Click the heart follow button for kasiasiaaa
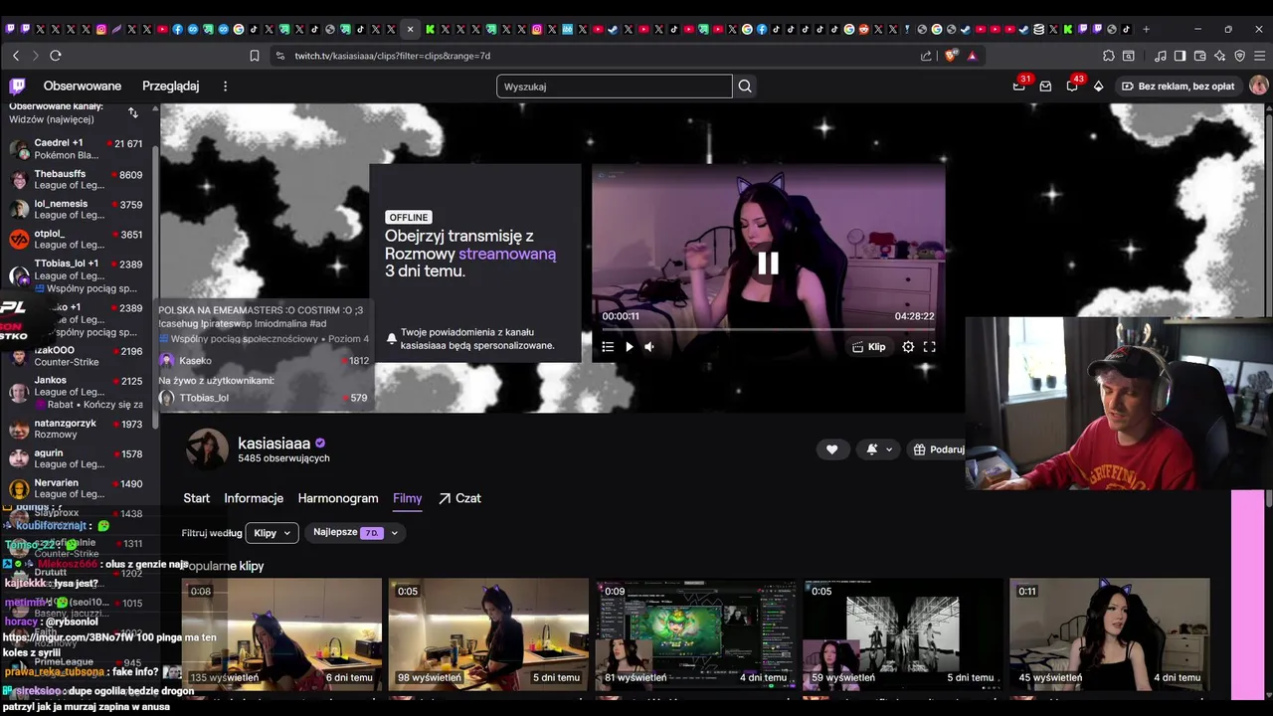Image resolution: width=1273 pixels, height=716 pixels. (832, 449)
